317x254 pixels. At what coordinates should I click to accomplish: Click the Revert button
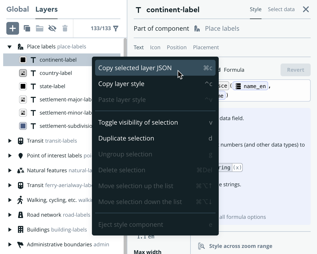click(x=295, y=70)
